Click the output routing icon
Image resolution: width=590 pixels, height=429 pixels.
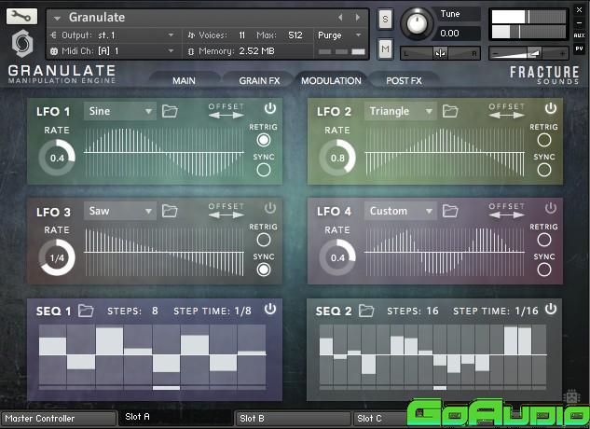click(x=53, y=35)
